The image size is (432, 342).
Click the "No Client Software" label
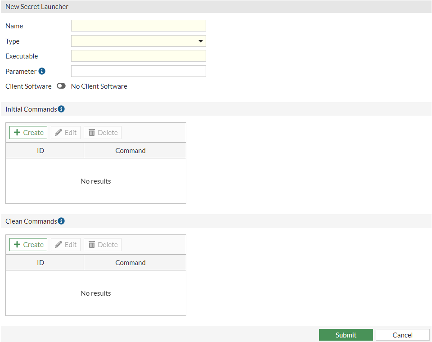point(99,86)
